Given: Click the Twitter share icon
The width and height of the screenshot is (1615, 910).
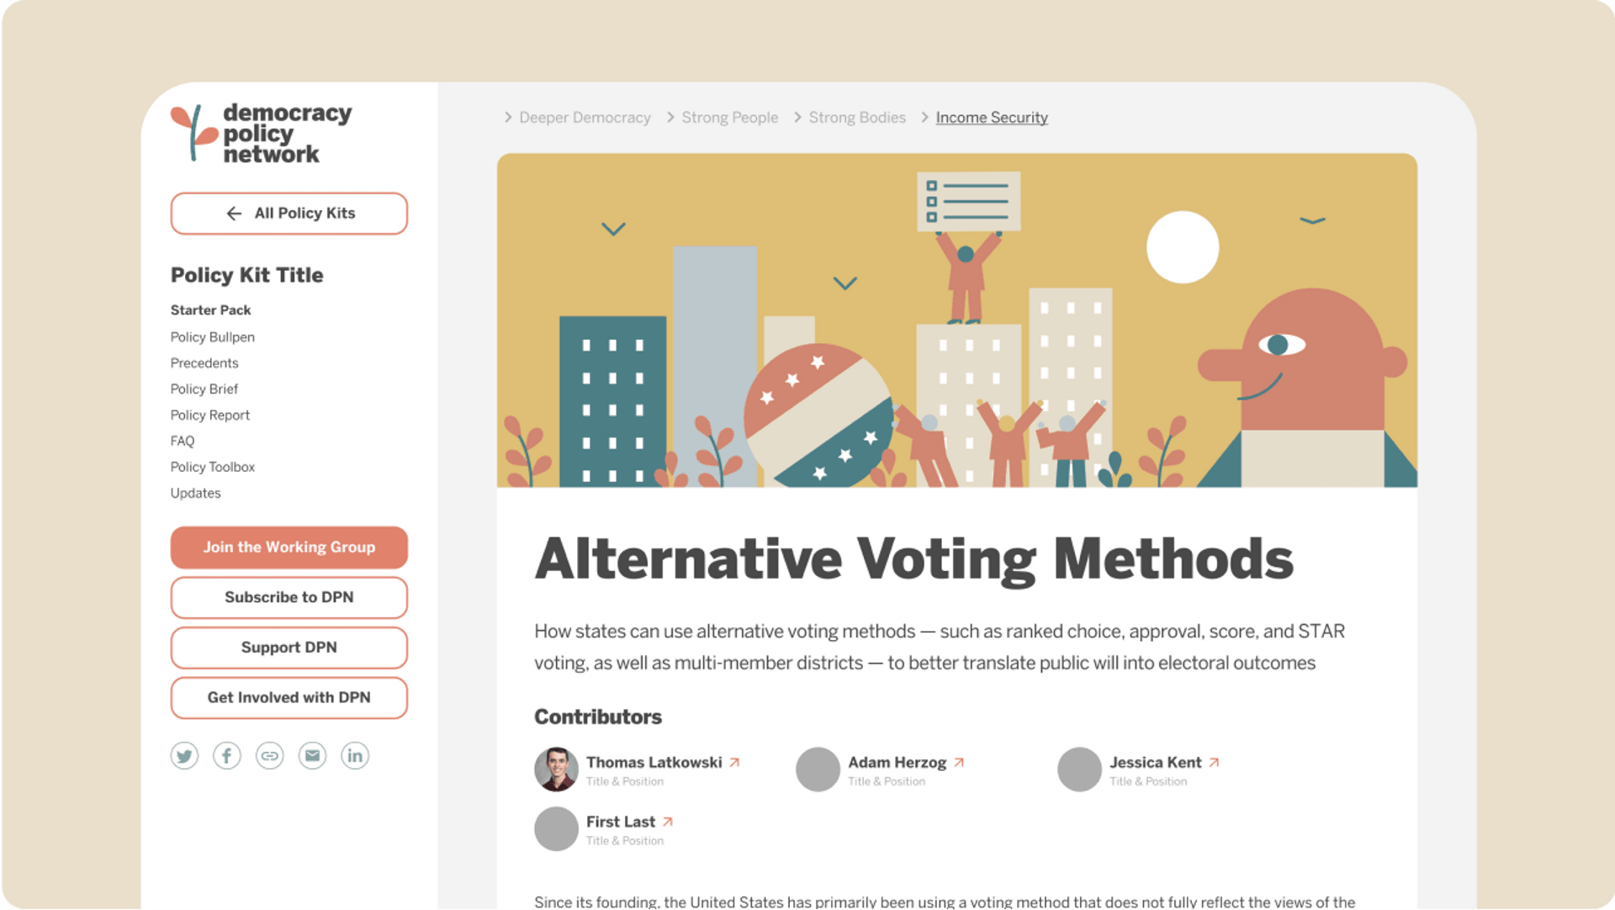Looking at the screenshot, I should pos(184,755).
